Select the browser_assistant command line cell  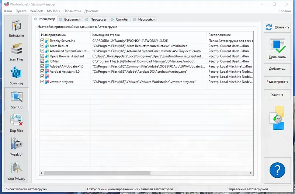148,56
